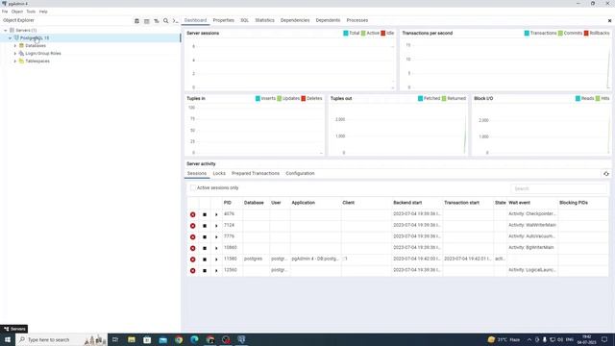The image size is (615, 346).
Task: Close the dashboard panel with X icon
Action: (x=609, y=21)
